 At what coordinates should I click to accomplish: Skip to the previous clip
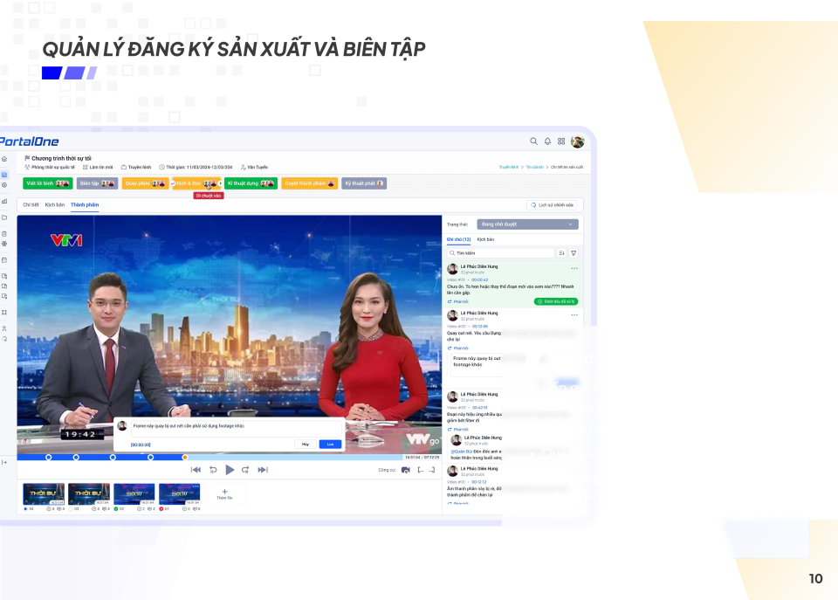(196, 470)
